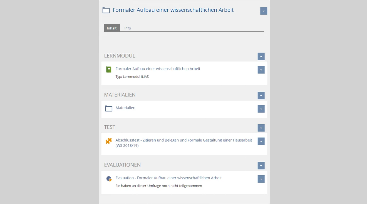
Task: Open the dropdown next to the Abschlusstest entry
Action: (x=261, y=141)
